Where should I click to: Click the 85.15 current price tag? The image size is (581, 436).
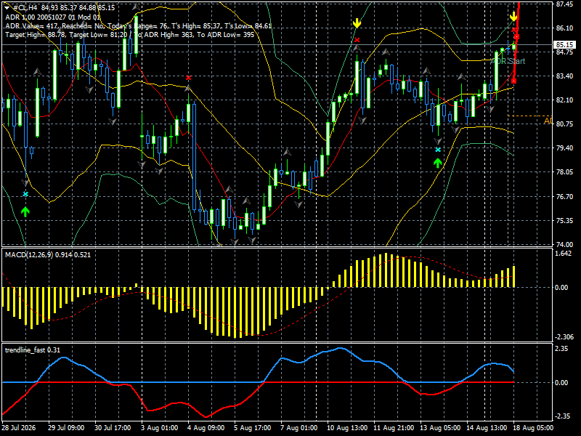coord(565,45)
